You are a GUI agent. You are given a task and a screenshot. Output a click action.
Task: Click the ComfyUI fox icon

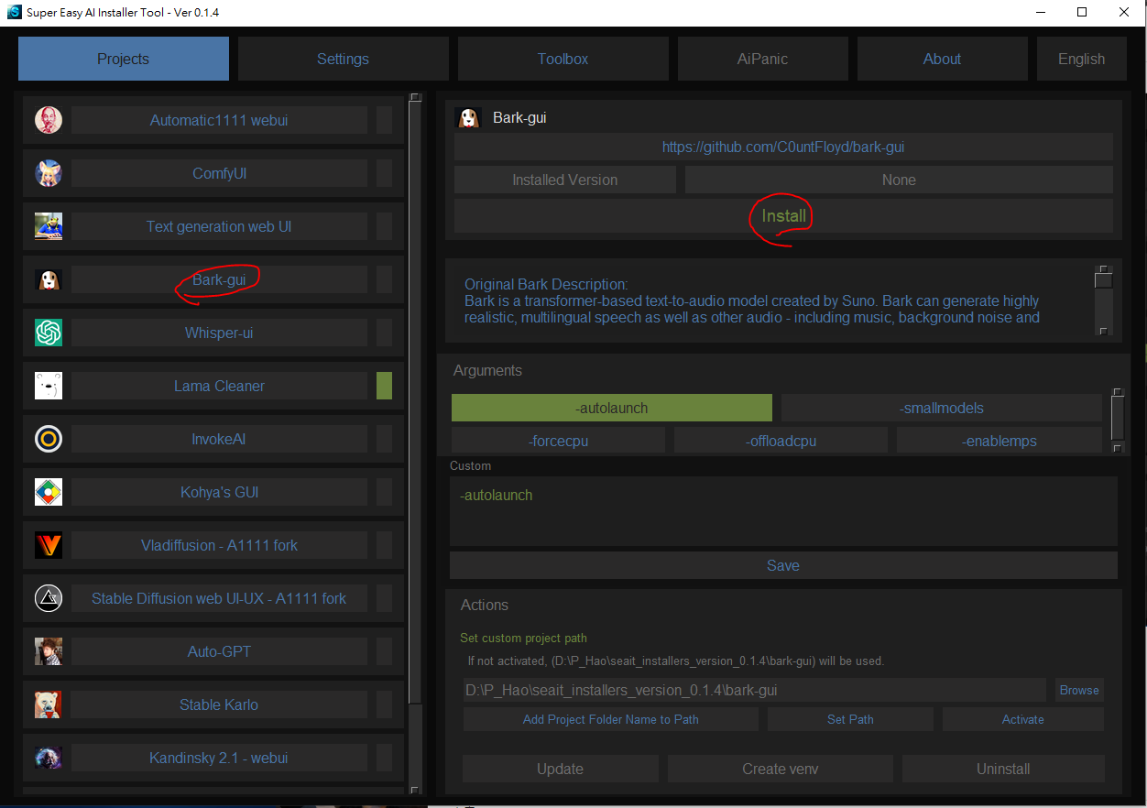(49, 173)
